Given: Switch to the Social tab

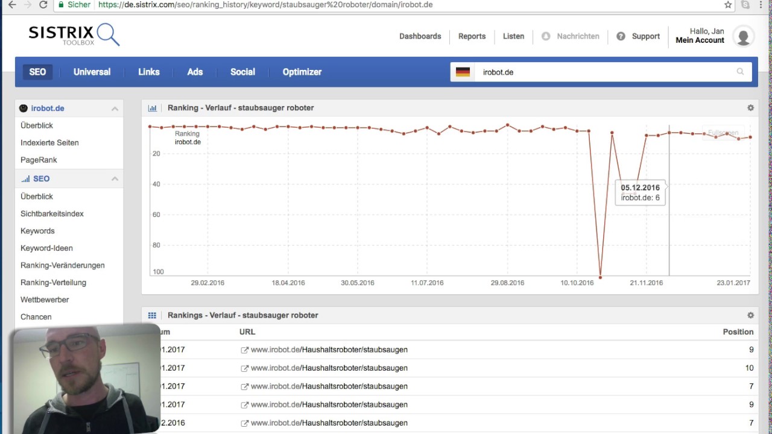Looking at the screenshot, I should tap(242, 72).
